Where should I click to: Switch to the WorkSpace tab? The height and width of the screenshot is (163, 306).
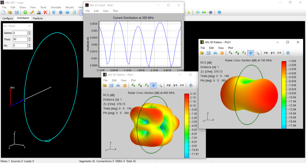point(23,18)
